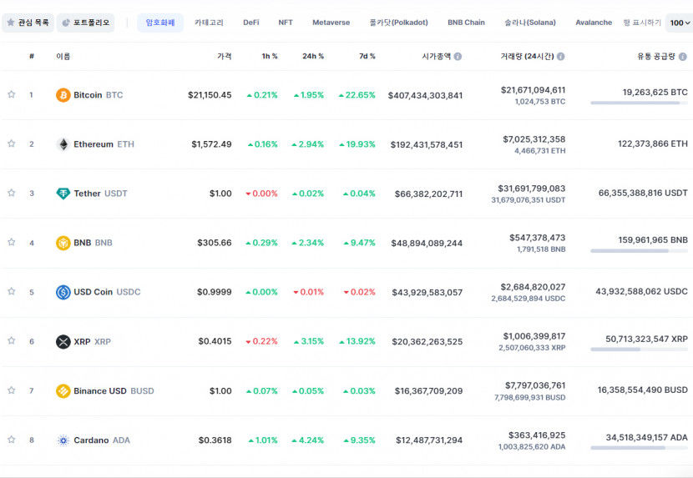Click the Tether logo icon
The image size is (693, 478).
tap(63, 194)
